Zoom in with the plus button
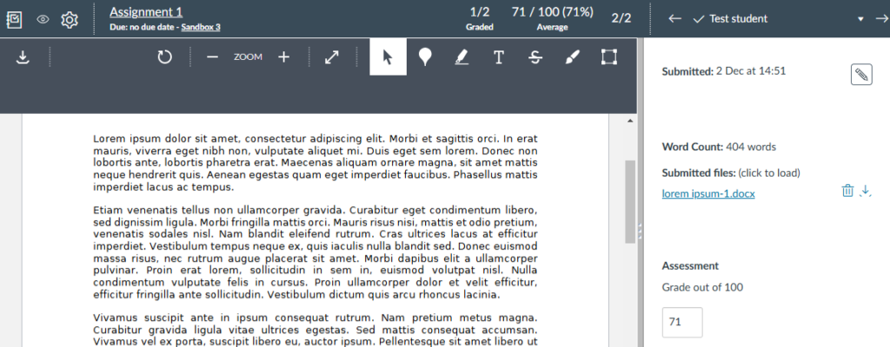This screenshot has height=347, width=890. coord(284,57)
